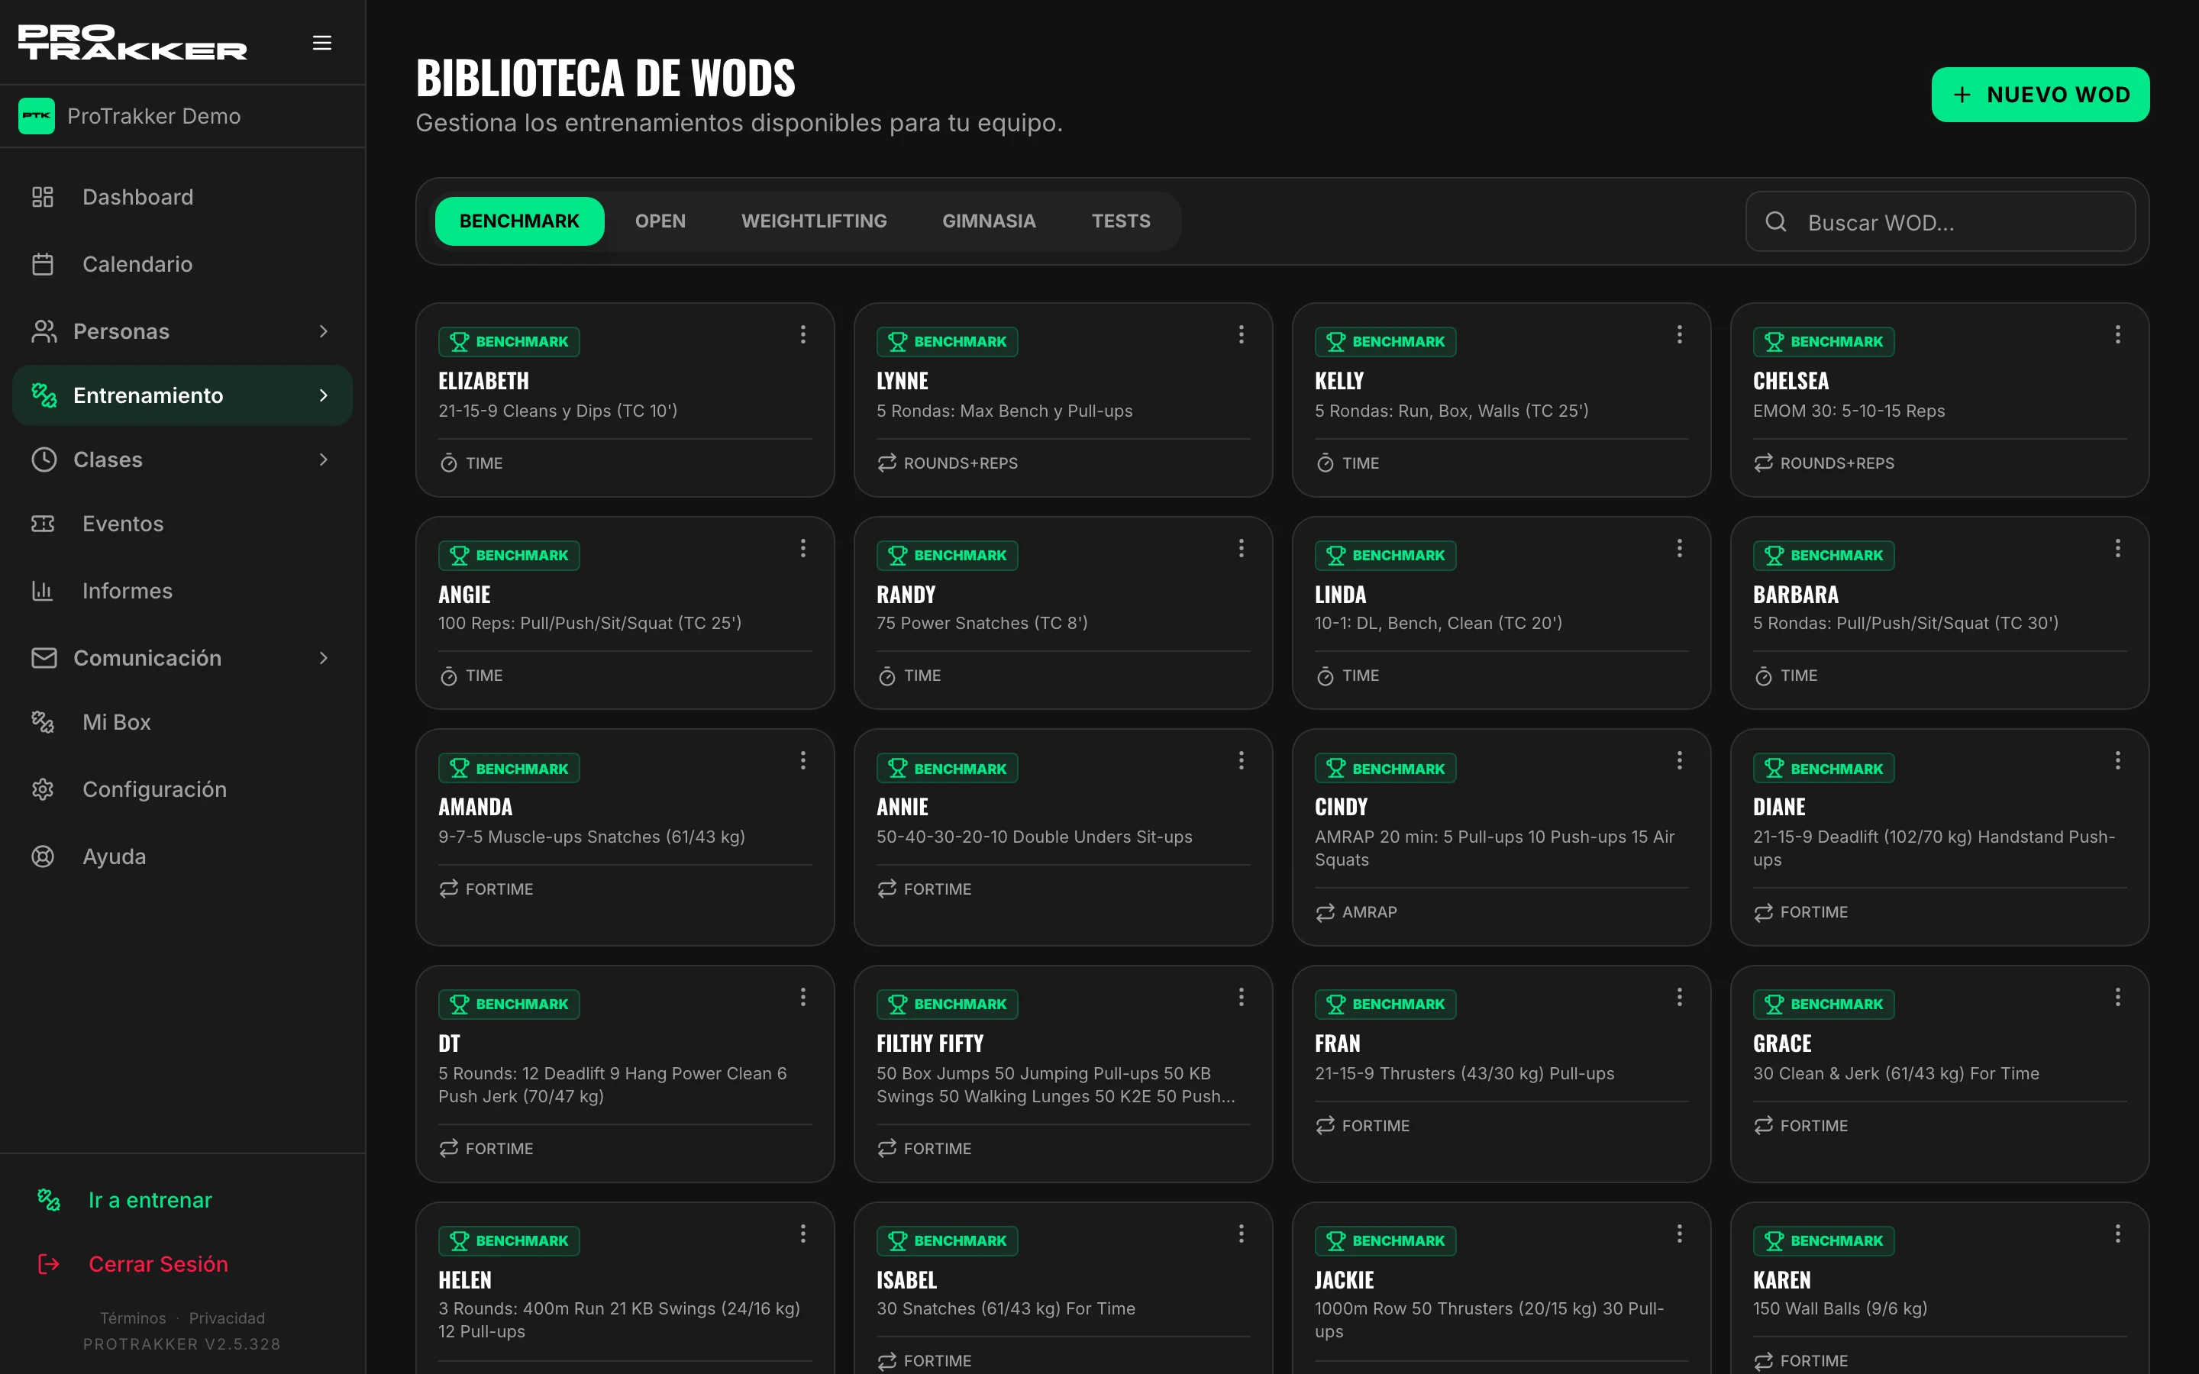Open the Términos link
Viewport: 2199px width, 1374px height.
(133, 1318)
